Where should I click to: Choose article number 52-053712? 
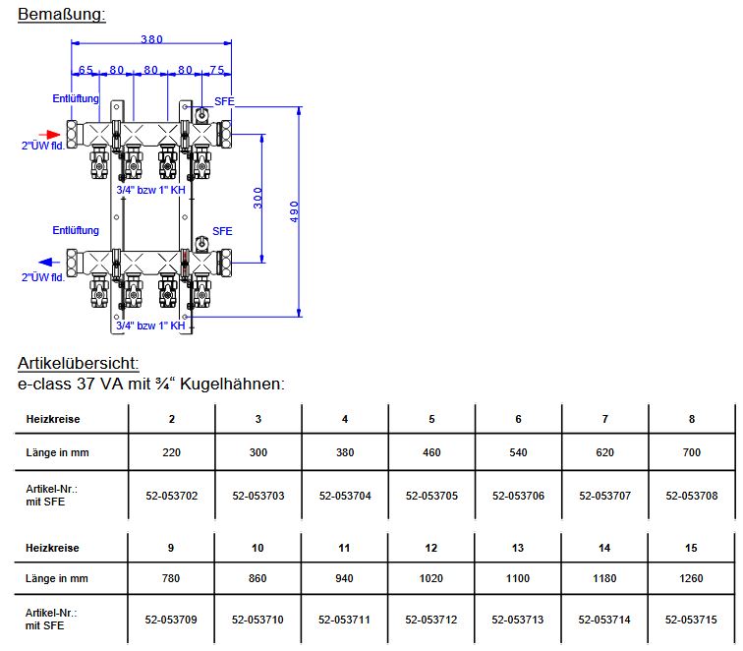tap(431, 620)
